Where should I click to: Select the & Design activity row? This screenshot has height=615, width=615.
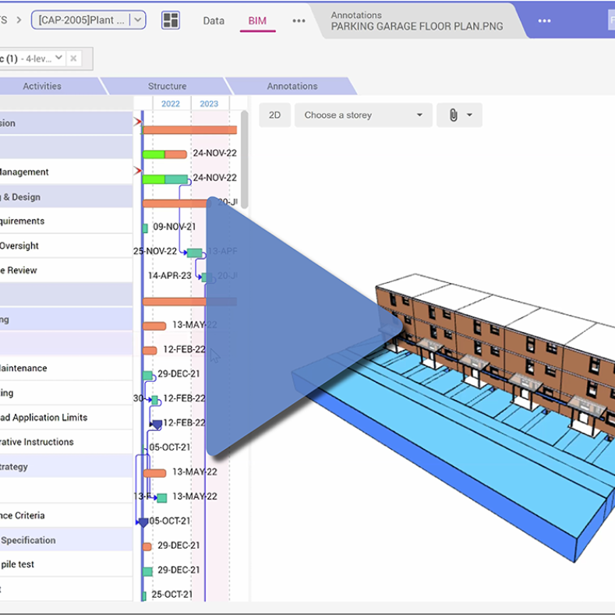pyautogui.click(x=66, y=197)
